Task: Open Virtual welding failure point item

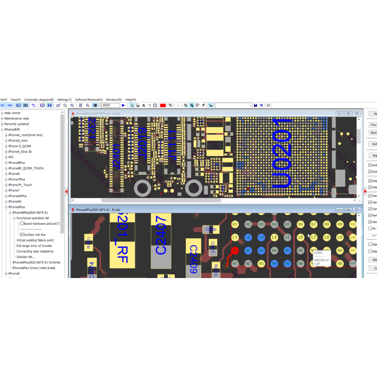Action: pos(35,240)
